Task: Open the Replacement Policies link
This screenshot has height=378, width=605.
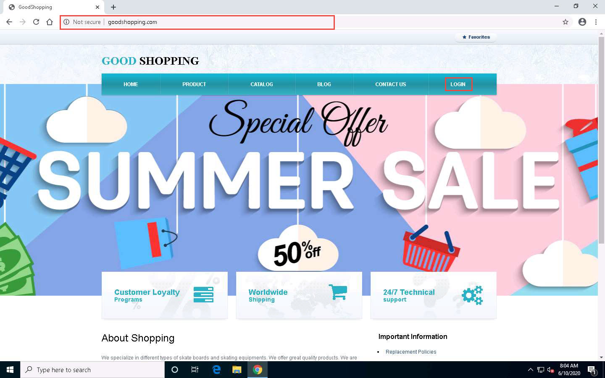Action: pos(410,352)
